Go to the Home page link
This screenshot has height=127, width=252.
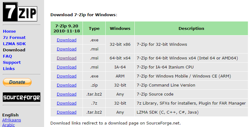(x=9, y=31)
